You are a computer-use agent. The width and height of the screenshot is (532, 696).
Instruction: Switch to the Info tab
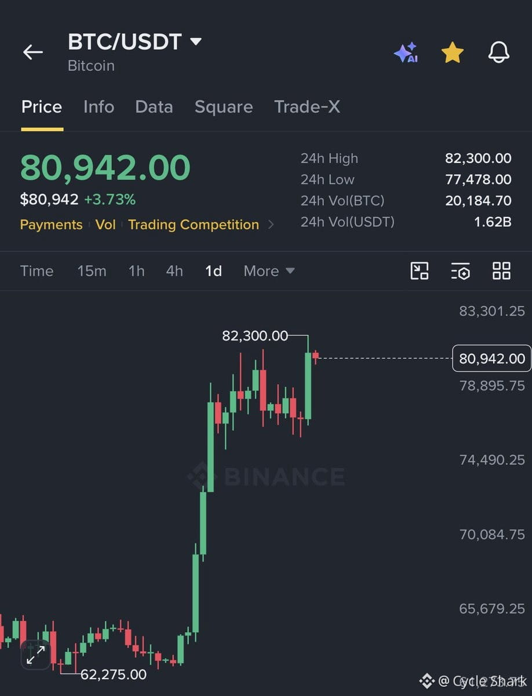(x=99, y=107)
